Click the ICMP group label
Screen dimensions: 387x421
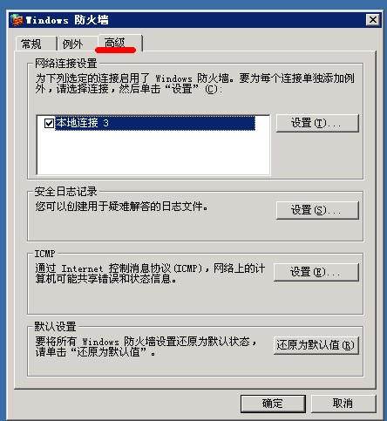44,254
